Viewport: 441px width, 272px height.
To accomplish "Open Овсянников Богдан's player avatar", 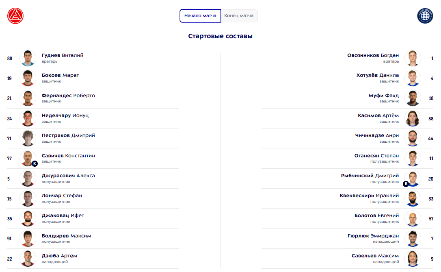I will (x=413, y=58).
